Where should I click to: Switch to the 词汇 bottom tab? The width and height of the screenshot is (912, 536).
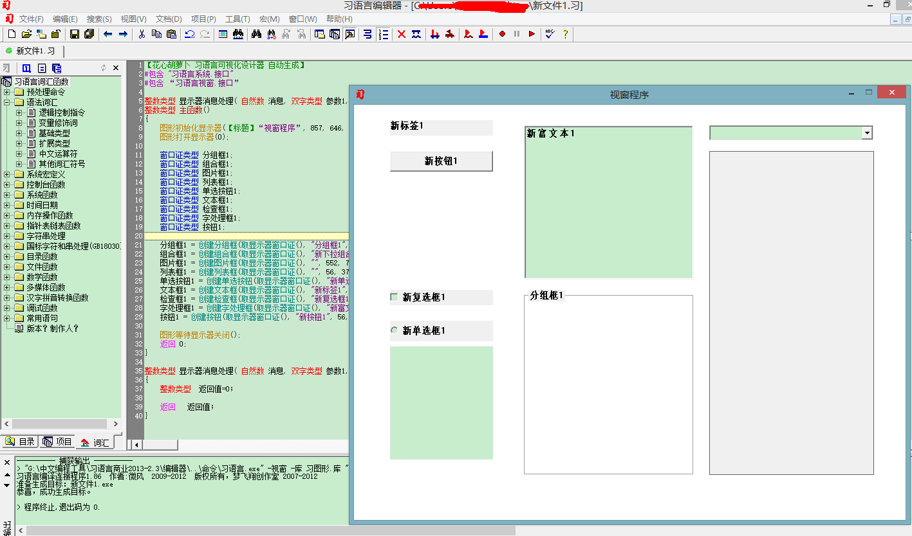click(95, 442)
